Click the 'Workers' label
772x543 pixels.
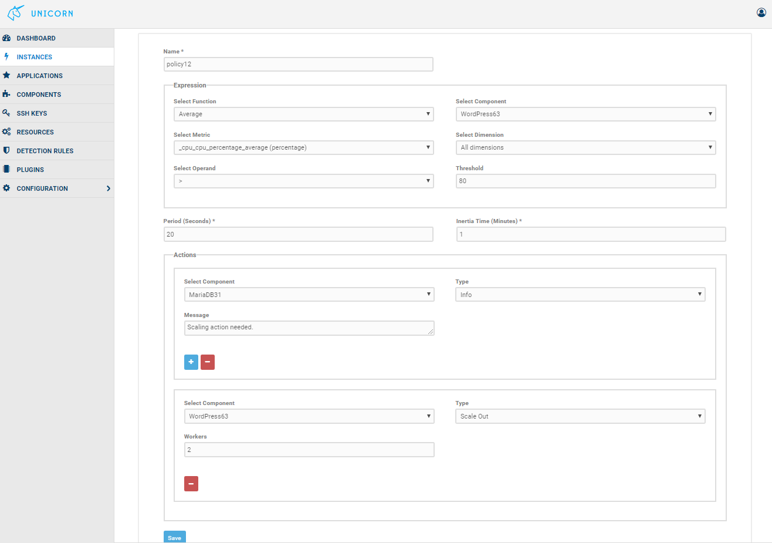195,437
